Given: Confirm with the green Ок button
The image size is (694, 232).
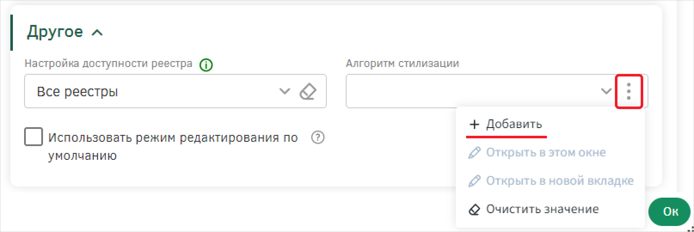Looking at the screenshot, I should [x=670, y=211].
